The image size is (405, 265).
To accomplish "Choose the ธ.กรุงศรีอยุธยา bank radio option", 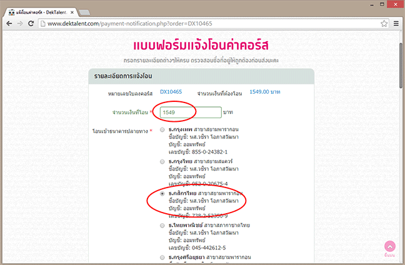I will click(x=163, y=257).
